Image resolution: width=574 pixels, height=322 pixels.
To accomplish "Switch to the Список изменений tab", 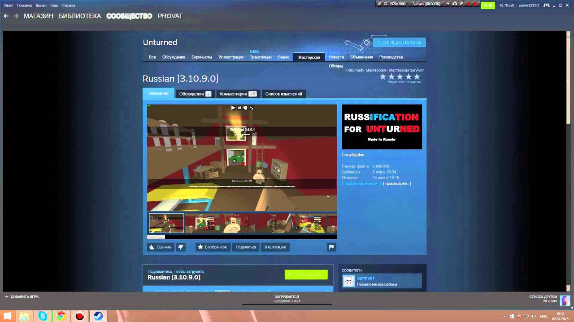I will (284, 94).
